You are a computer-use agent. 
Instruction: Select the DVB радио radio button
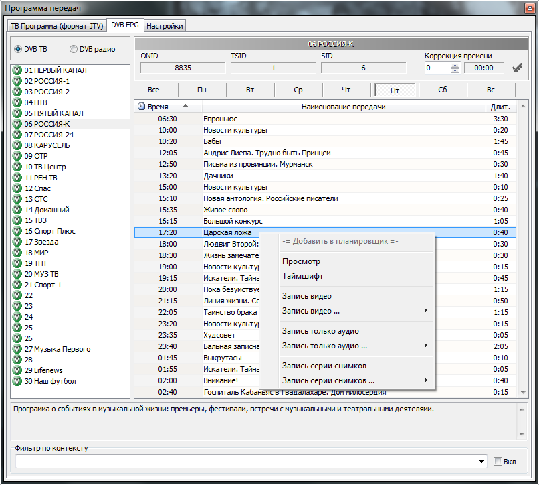click(74, 49)
